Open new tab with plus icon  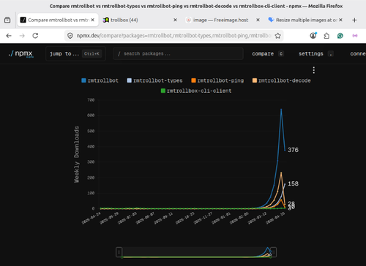point(354,20)
